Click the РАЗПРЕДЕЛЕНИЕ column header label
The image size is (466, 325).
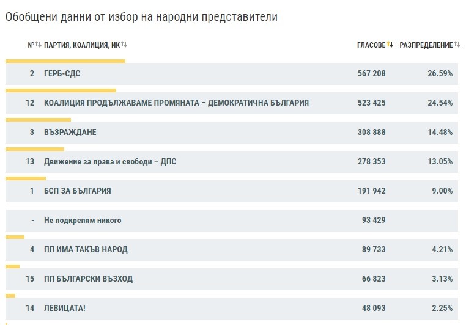coord(426,45)
